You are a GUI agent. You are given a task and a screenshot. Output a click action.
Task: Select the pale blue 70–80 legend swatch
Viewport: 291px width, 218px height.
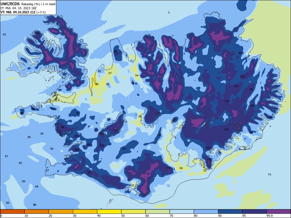pos(182,212)
